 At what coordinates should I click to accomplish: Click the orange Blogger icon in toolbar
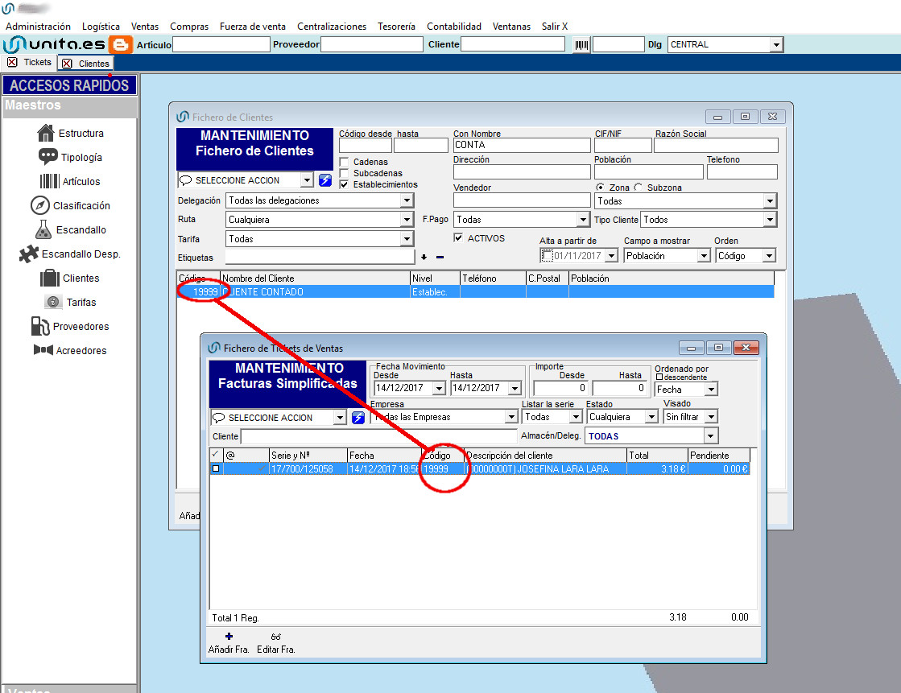(x=121, y=44)
